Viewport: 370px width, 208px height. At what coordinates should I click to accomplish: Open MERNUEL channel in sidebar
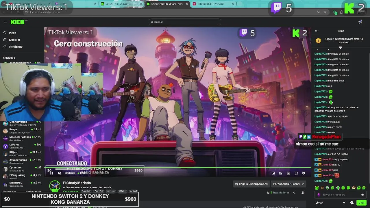click(22, 184)
